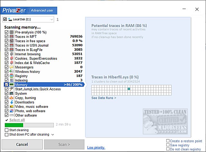Image resolution: width=206 pixels, height=152 pixels.
Task: Toggle the Messengers checkbox
Action: (x=6, y=67)
